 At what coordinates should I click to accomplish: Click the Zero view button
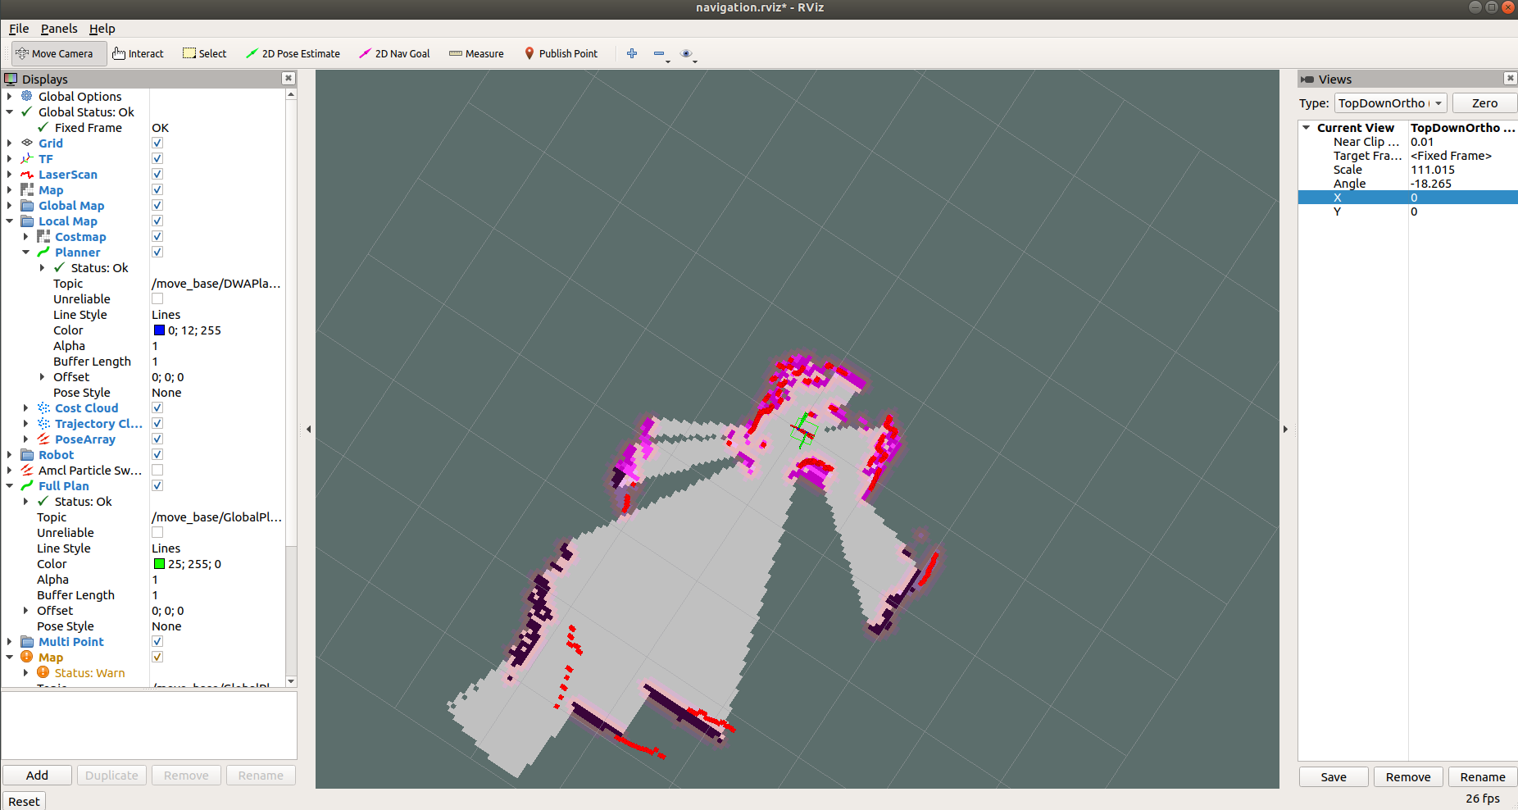click(1484, 102)
